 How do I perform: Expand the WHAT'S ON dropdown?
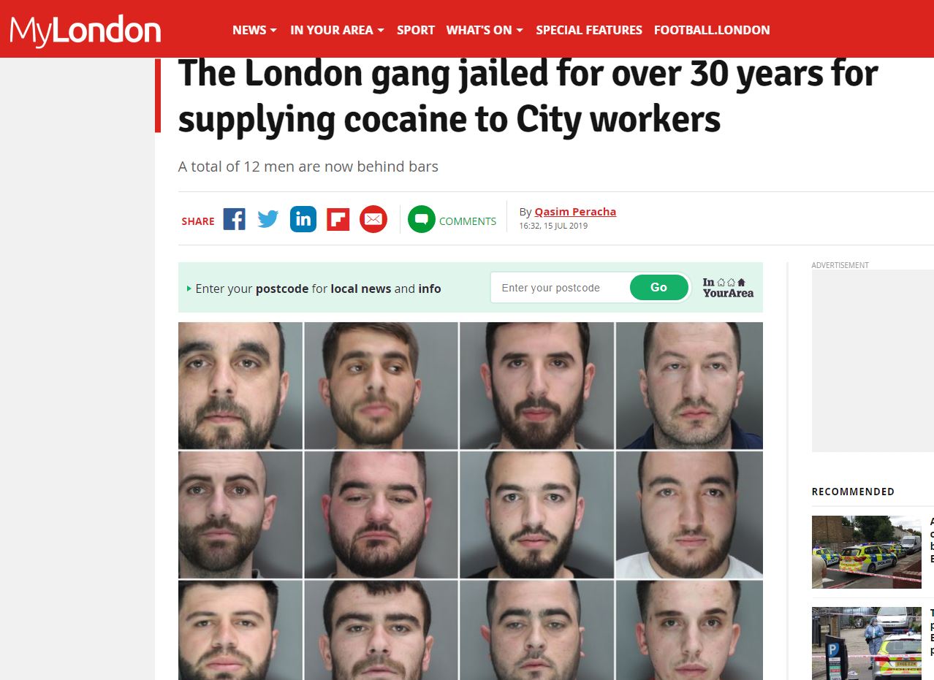485,30
